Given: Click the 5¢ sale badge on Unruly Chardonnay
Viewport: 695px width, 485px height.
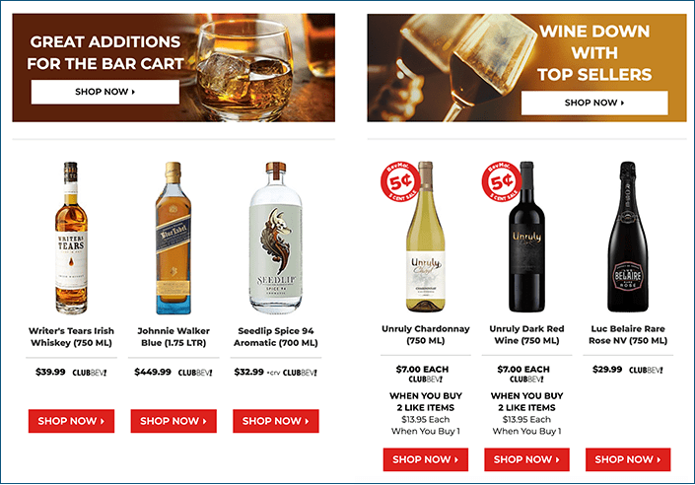Looking at the screenshot, I should tap(400, 181).
